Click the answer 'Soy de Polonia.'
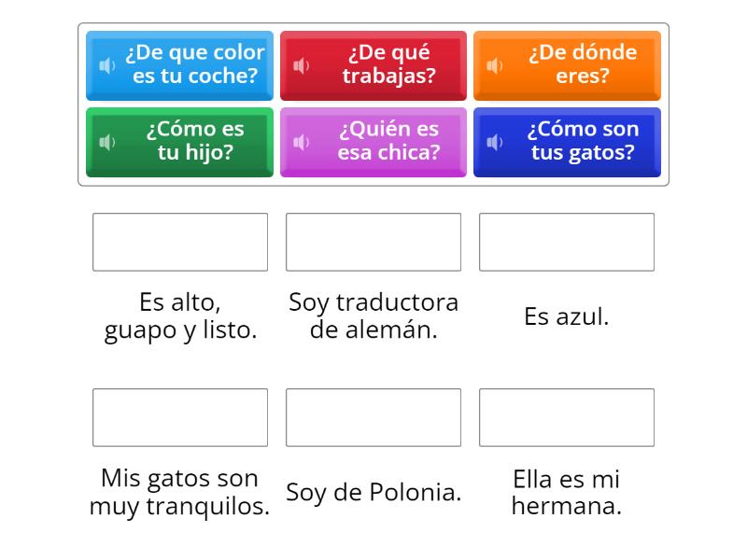Screen dimensions: 747x560 click(x=373, y=492)
